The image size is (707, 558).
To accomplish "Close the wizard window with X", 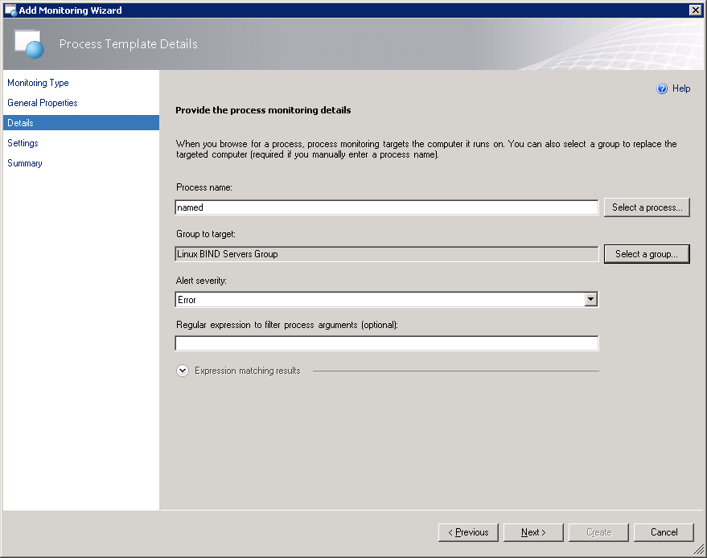I will [695, 10].
